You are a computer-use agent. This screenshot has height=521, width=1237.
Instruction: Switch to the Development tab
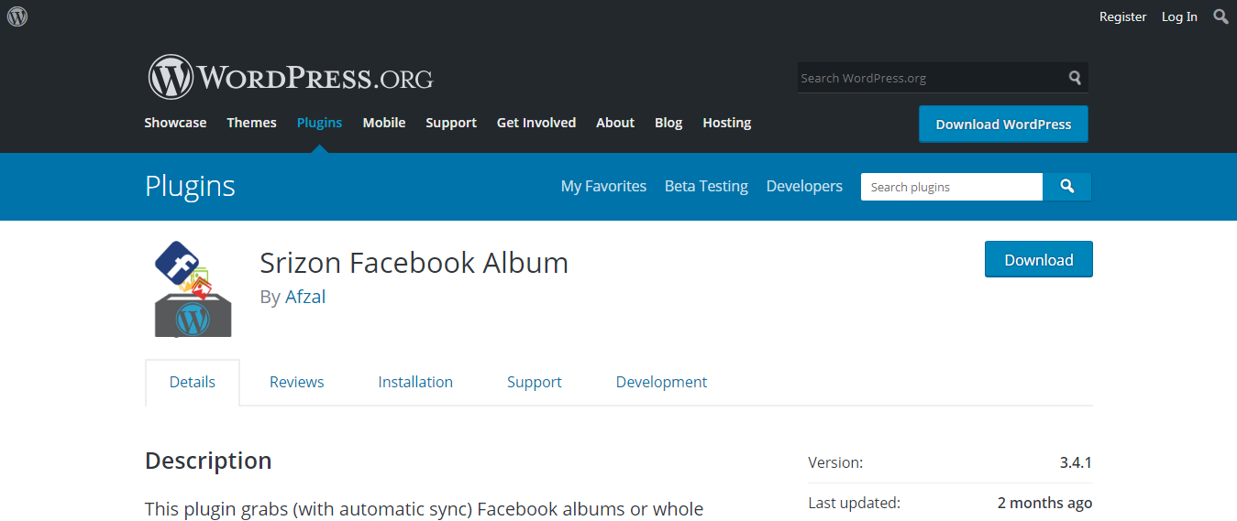(661, 382)
